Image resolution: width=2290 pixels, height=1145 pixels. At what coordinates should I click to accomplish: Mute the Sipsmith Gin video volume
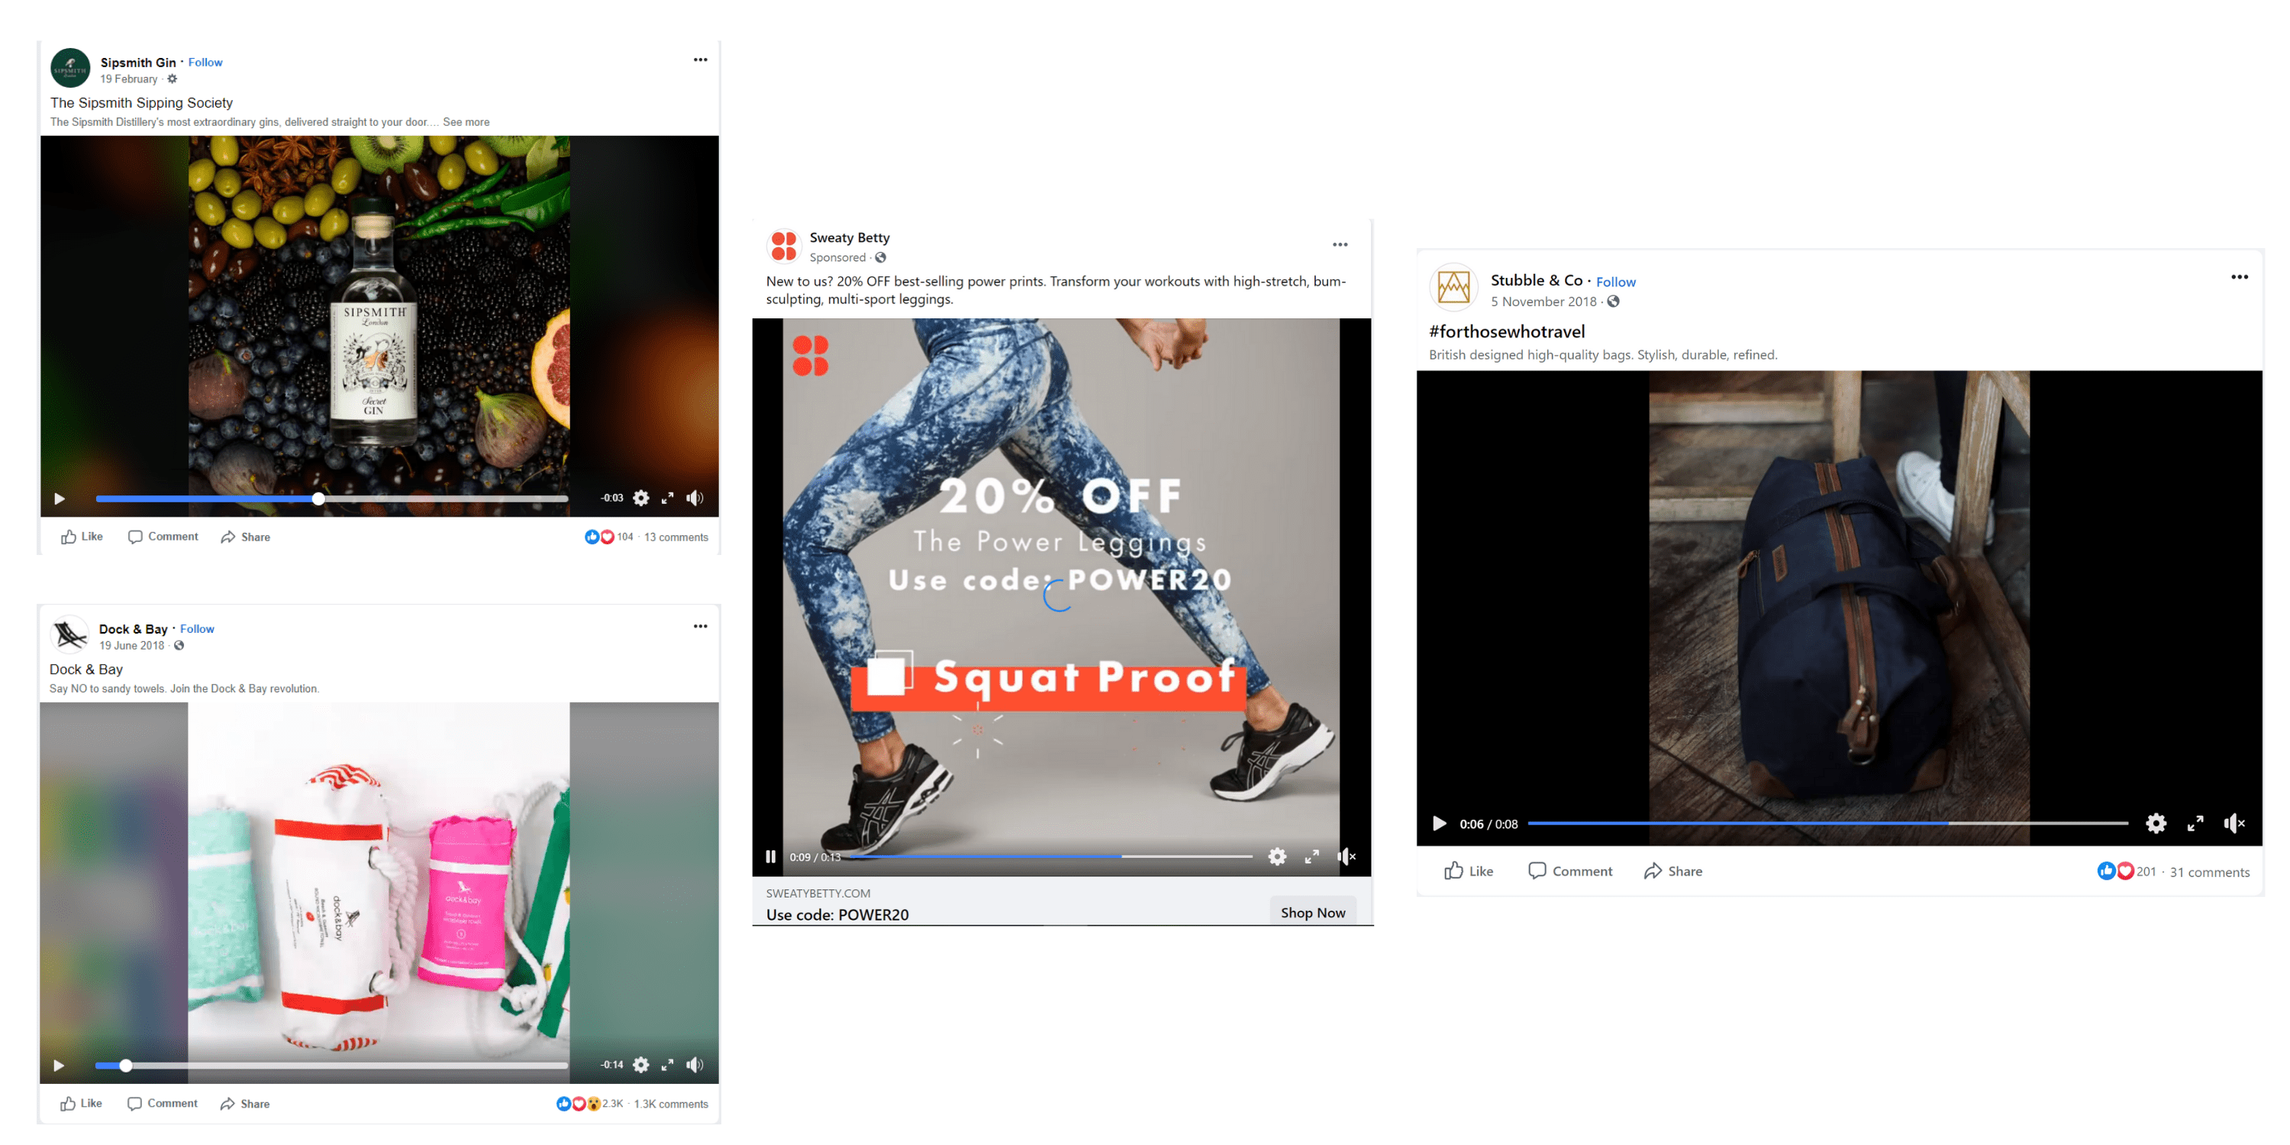pos(695,498)
